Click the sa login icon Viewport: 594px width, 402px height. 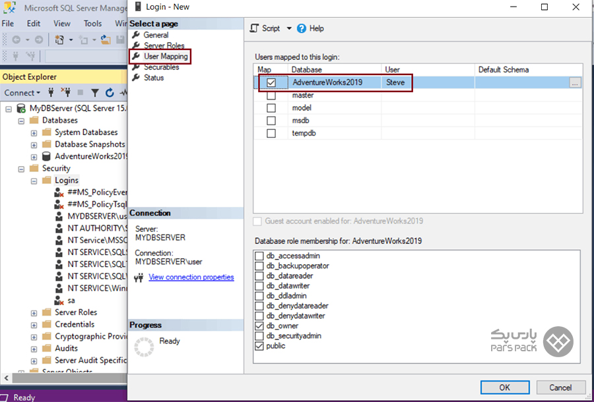pyautogui.click(x=59, y=301)
